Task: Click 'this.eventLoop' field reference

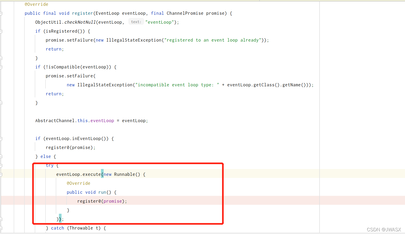Action: point(96,121)
